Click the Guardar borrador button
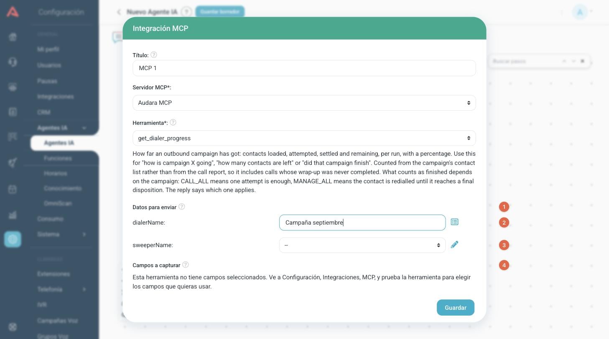The height and width of the screenshot is (339, 609). (x=220, y=12)
